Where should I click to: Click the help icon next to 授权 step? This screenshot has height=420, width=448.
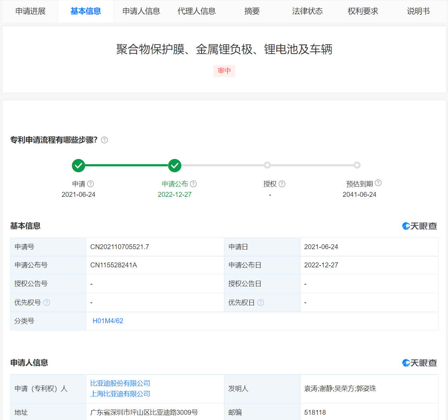pyautogui.click(x=282, y=184)
